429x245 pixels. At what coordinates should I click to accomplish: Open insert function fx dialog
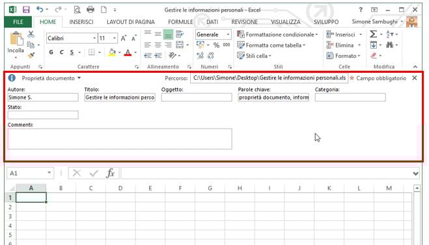pyautogui.click(x=110, y=173)
